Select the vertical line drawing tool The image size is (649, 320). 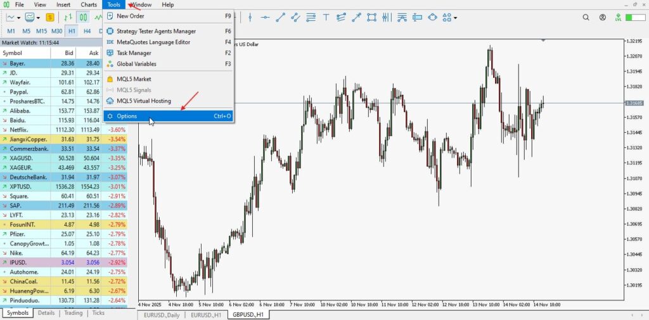(x=248, y=17)
